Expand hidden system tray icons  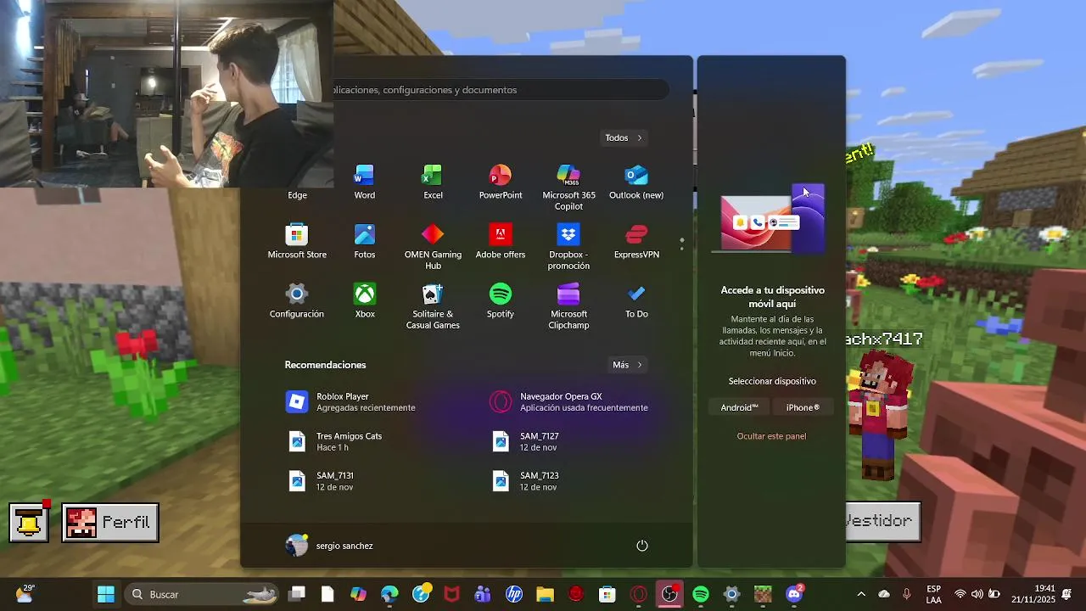coord(861,594)
